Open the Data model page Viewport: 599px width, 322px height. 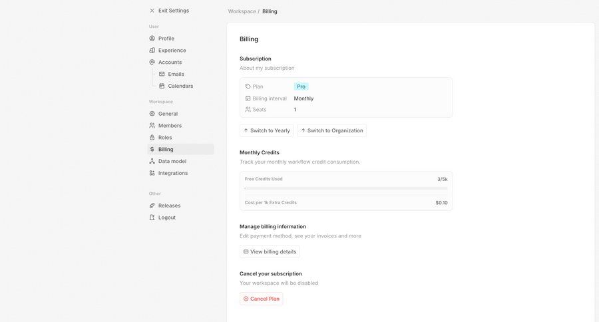click(x=180, y=161)
